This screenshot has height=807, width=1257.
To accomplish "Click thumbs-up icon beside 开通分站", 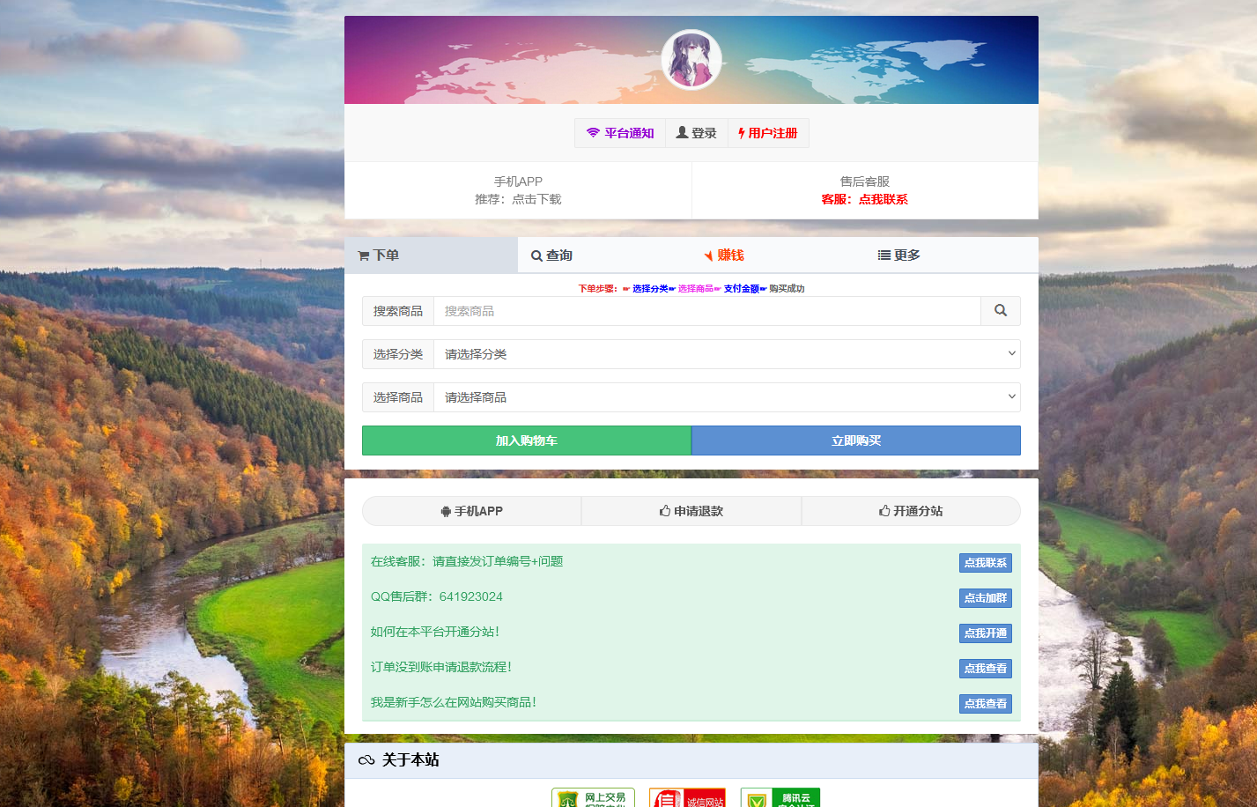I will [884, 510].
